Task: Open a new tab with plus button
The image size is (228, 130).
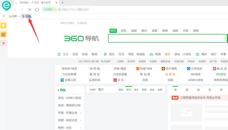Action: 63,2
